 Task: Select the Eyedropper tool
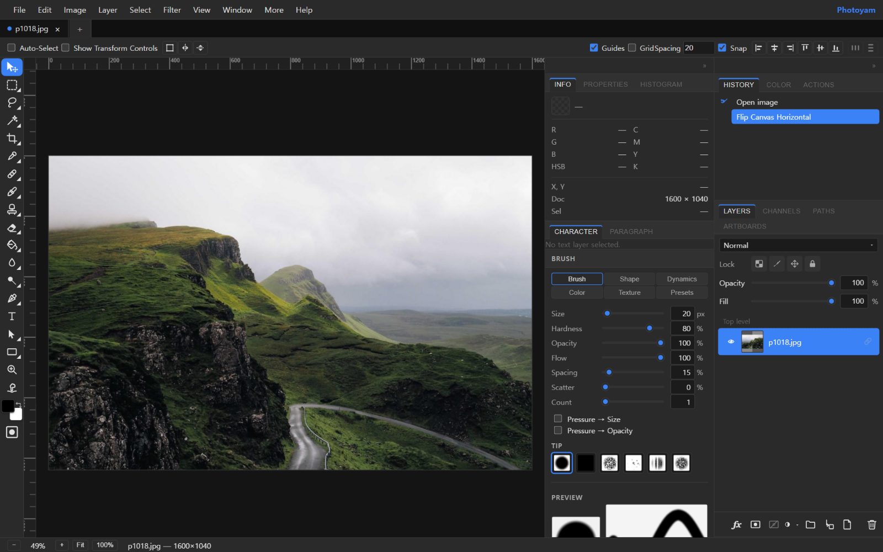point(12,156)
